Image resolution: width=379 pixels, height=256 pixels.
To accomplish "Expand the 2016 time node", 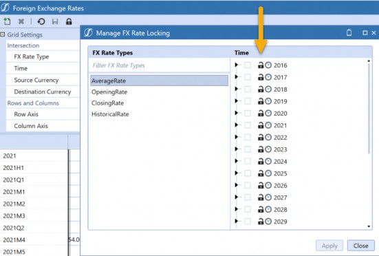I will click(237, 65).
